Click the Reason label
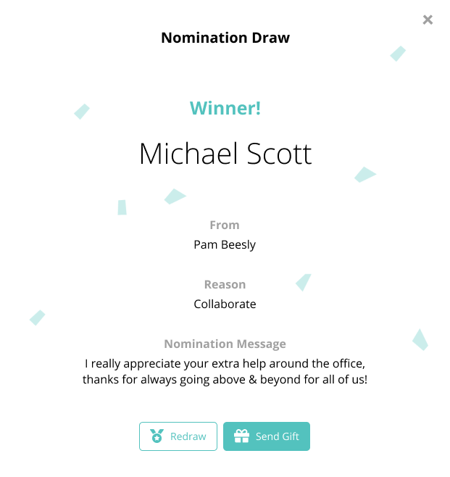450x477 pixels. tap(225, 284)
